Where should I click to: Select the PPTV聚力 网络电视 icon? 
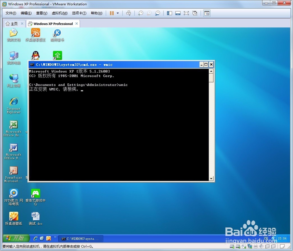tap(14, 197)
